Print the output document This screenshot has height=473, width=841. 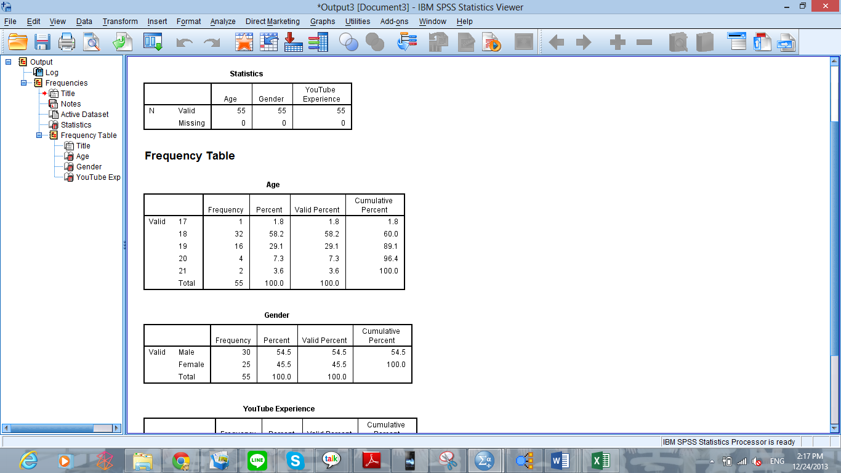click(68, 42)
